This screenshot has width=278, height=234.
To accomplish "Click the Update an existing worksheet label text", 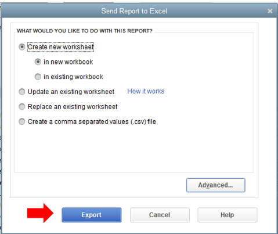I will point(71,92).
